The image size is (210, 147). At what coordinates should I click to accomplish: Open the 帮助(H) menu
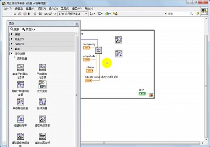89,8
